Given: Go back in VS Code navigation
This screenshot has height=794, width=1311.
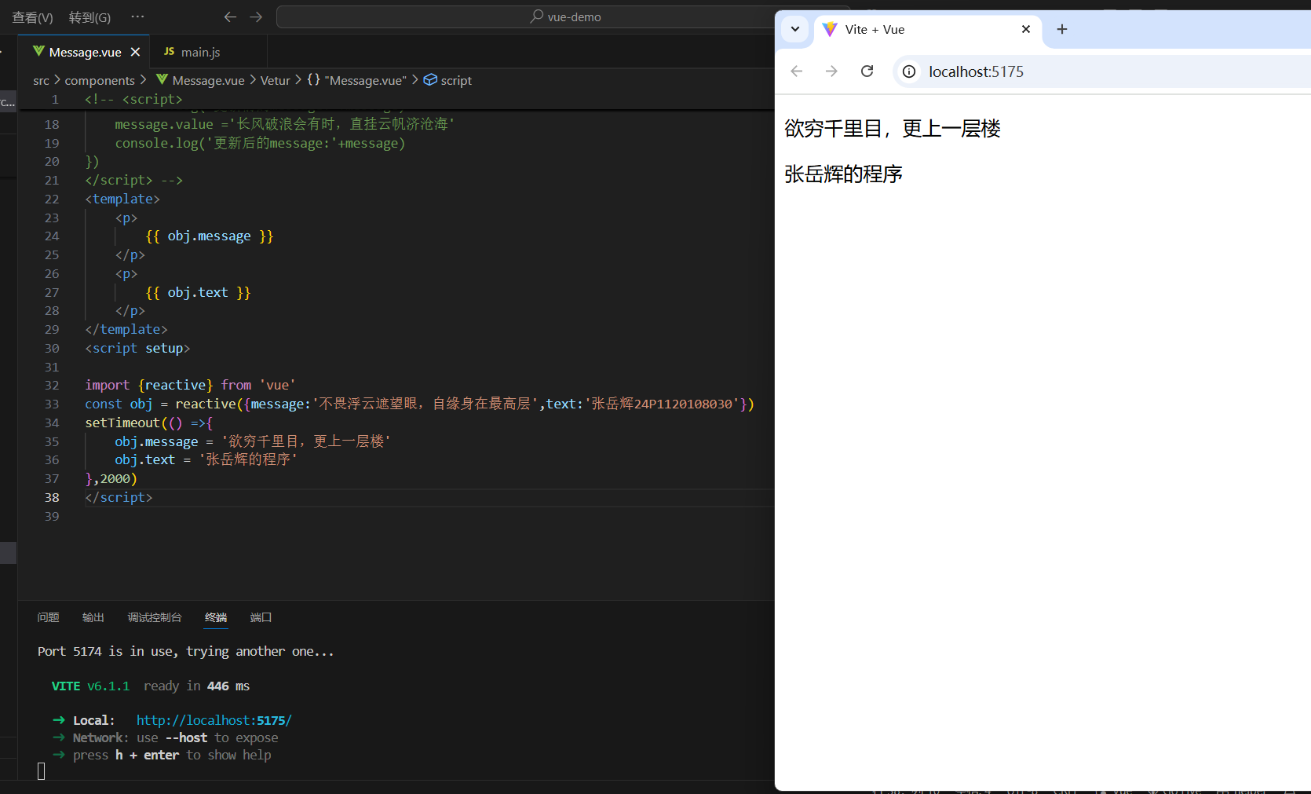Looking at the screenshot, I should [230, 16].
